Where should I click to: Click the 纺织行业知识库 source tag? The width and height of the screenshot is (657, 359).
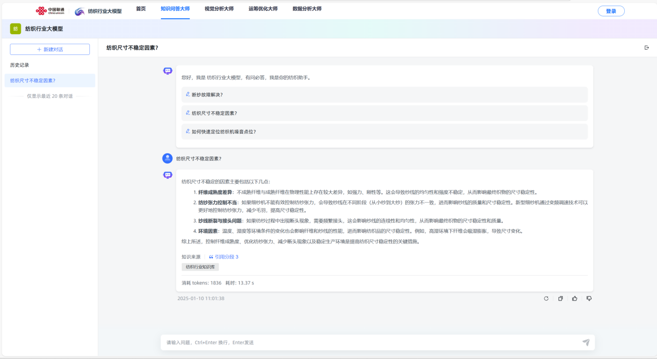click(200, 267)
